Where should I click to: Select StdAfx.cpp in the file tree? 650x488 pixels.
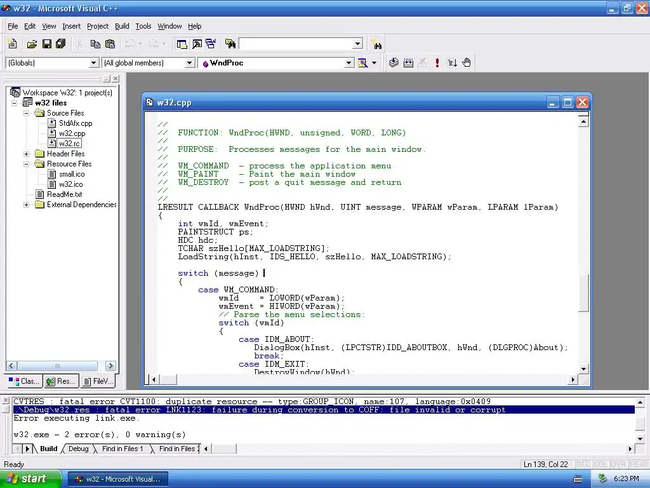[x=76, y=123]
